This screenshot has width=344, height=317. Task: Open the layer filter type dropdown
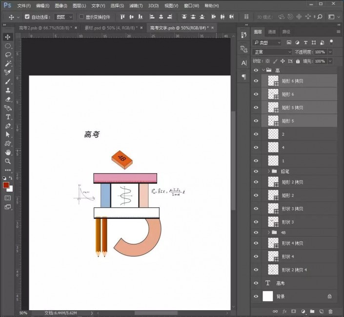click(267, 42)
